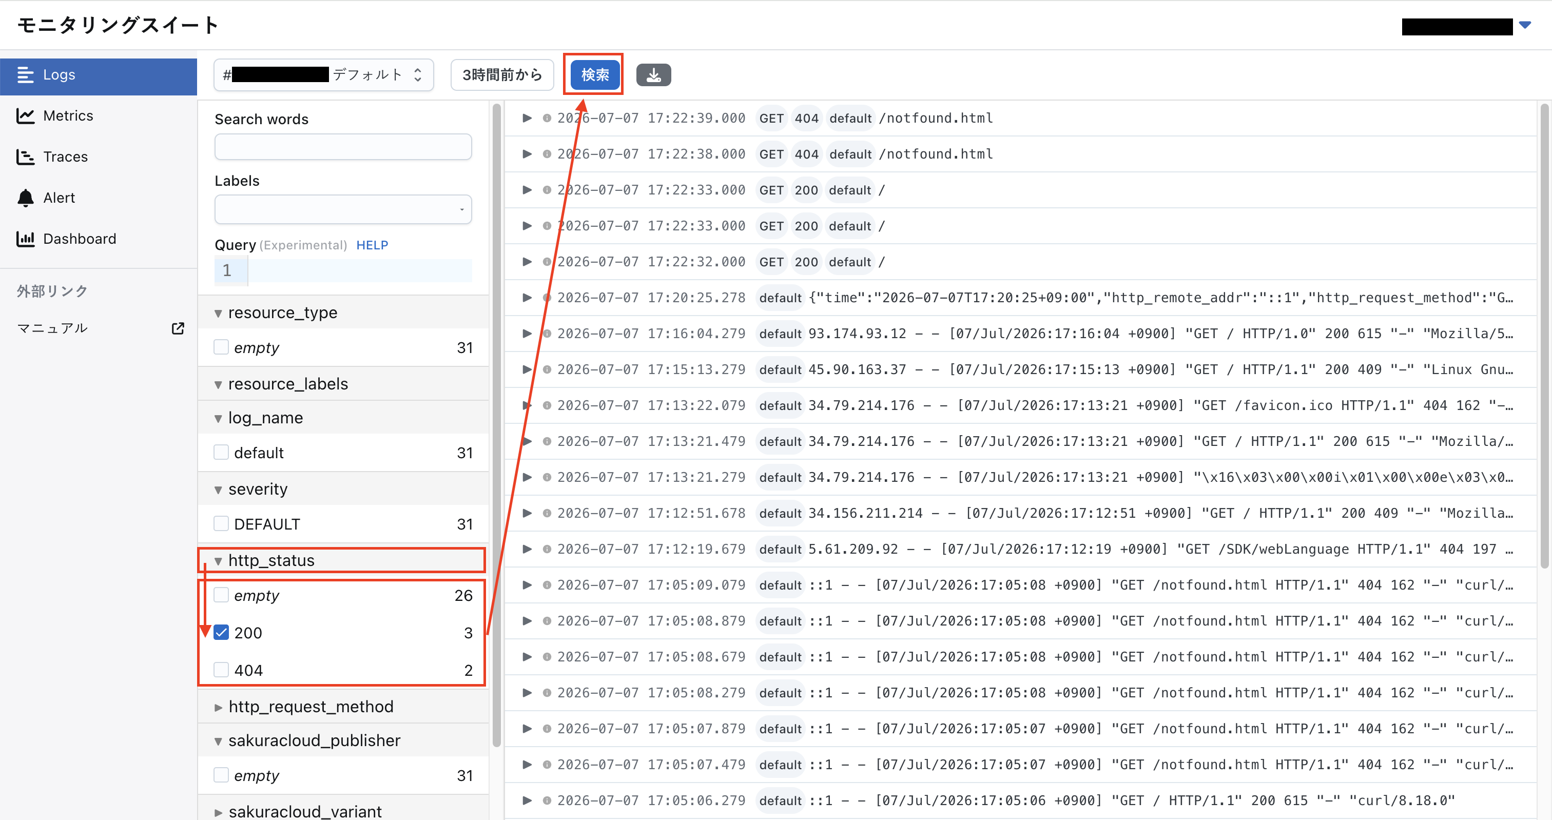Click the Alert bell icon
Screen dimensions: 1552x820
tap(25, 198)
